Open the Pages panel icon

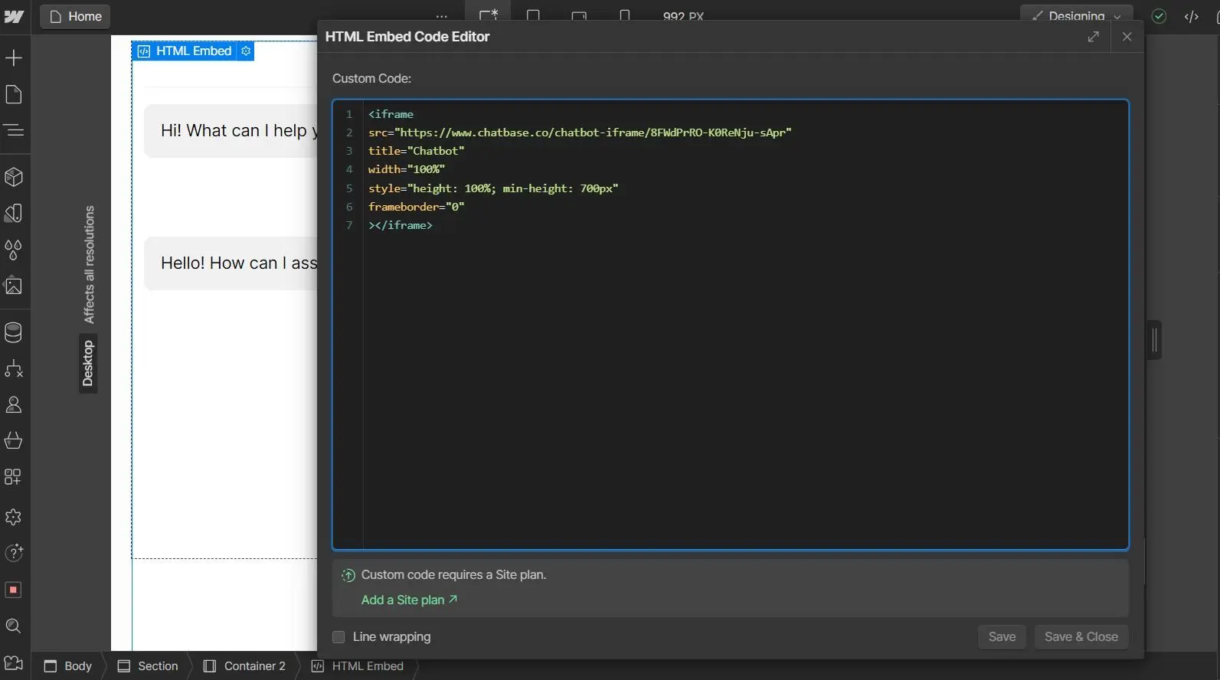pyautogui.click(x=14, y=94)
